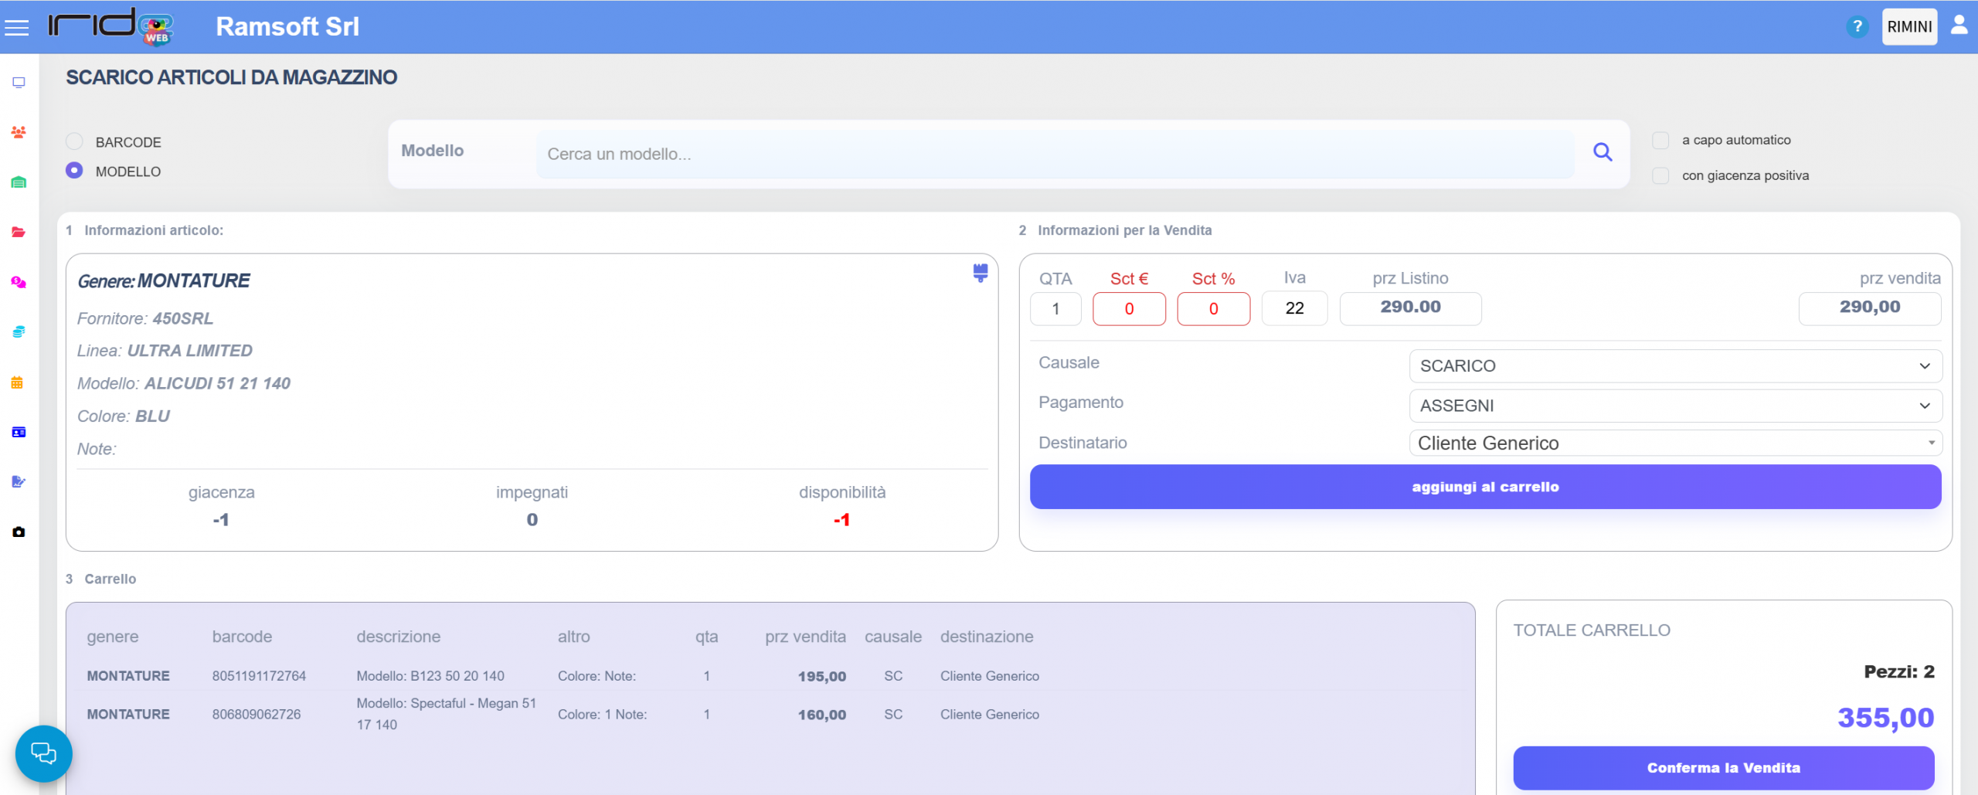Screen dimensions: 1978x795
Task: Expand the Causale dropdown showing SCARICO
Action: click(1674, 366)
